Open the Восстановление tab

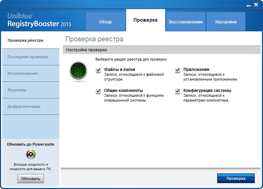(x=185, y=22)
